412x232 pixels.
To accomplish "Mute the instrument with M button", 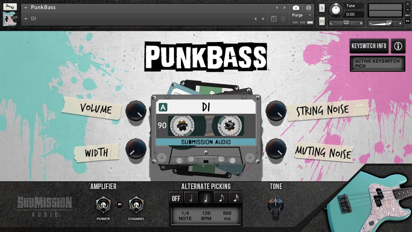I will pos(322,21).
